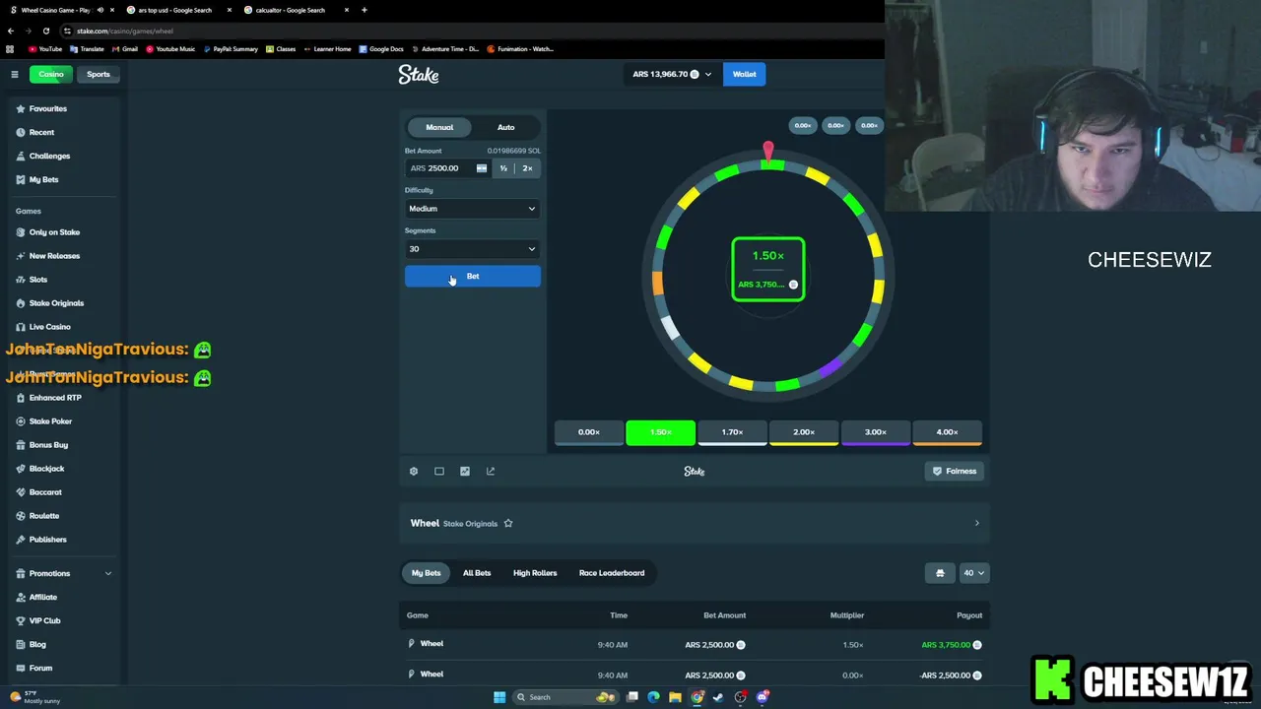This screenshot has height=709, width=1261.
Task: Switch to High Rollers tab
Action: pos(535,573)
